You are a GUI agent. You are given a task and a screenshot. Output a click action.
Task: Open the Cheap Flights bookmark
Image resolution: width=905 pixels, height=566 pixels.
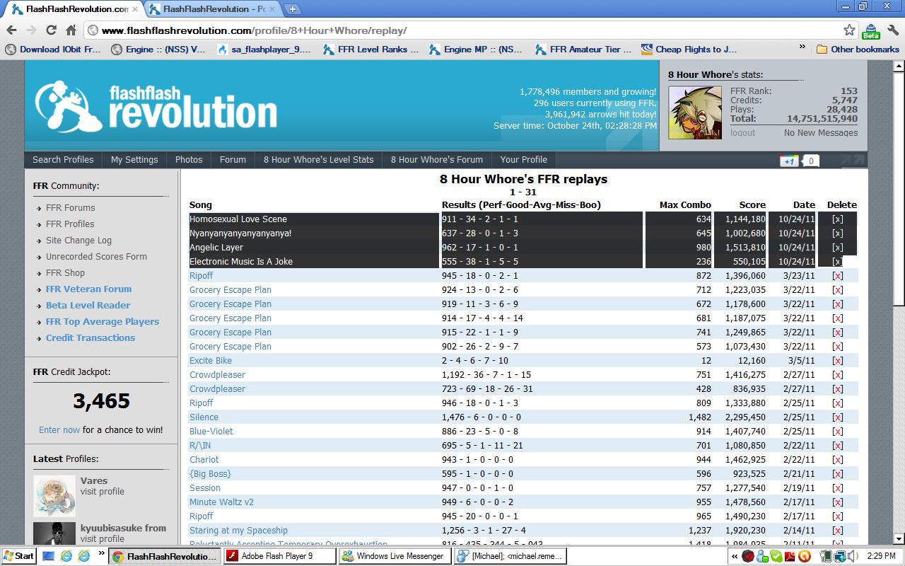click(689, 50)
